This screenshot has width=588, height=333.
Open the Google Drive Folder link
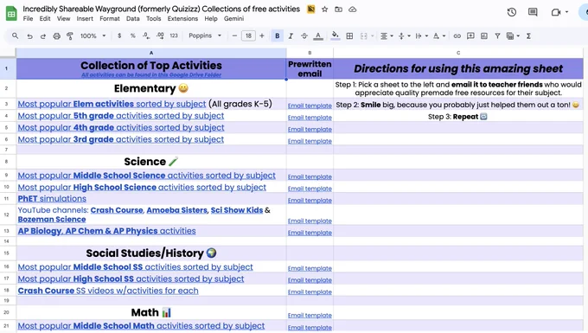(151, 74)
